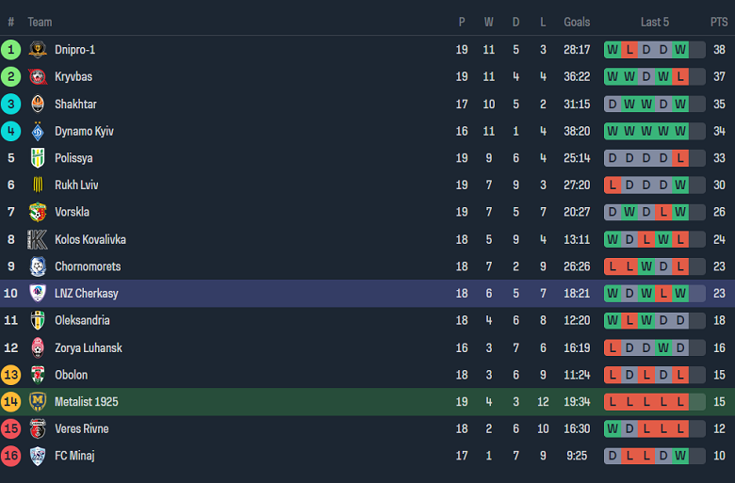Click the Vorskla club crest
Viewport: 735px width, 483px height.
(x=38, y=213)
